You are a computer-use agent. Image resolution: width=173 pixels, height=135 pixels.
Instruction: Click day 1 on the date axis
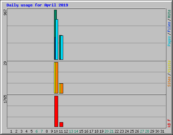point(11,131)
